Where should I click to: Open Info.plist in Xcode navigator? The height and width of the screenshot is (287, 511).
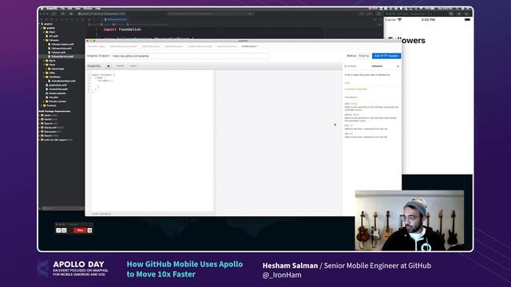(53, 97)
